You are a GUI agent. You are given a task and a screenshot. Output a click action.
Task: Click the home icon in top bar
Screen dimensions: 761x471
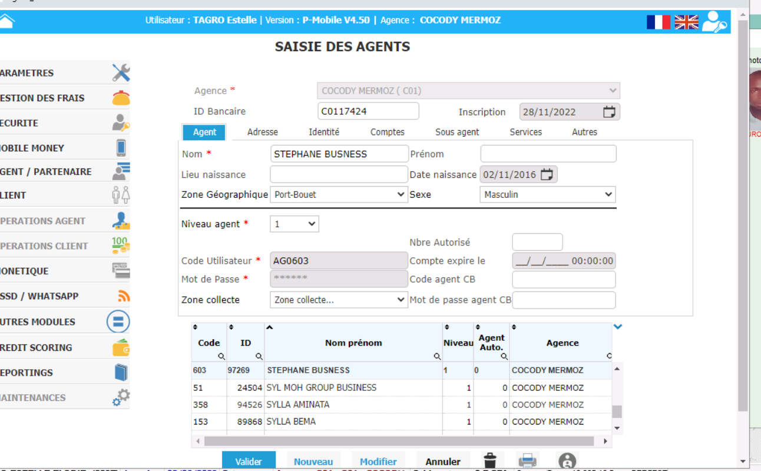point(6,21)
